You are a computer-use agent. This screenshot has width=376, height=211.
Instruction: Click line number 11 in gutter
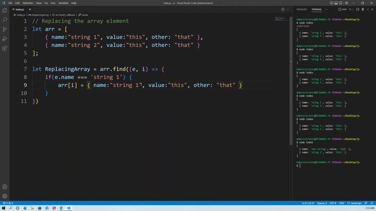tap(23, 101)
